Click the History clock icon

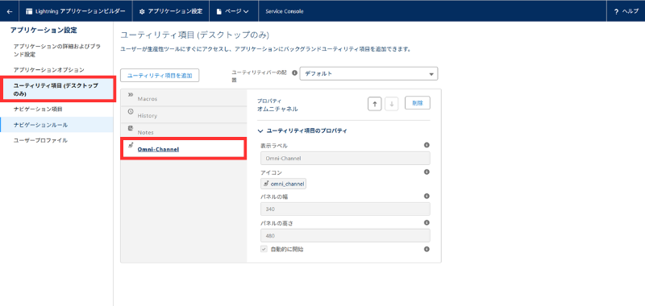tap(131, 111)
